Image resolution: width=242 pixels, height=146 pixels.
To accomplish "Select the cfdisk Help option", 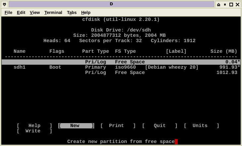I will click(34, 126).
